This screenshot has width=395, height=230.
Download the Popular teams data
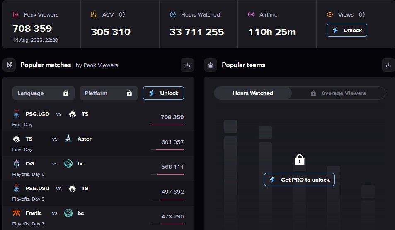(x=388, y=65)
